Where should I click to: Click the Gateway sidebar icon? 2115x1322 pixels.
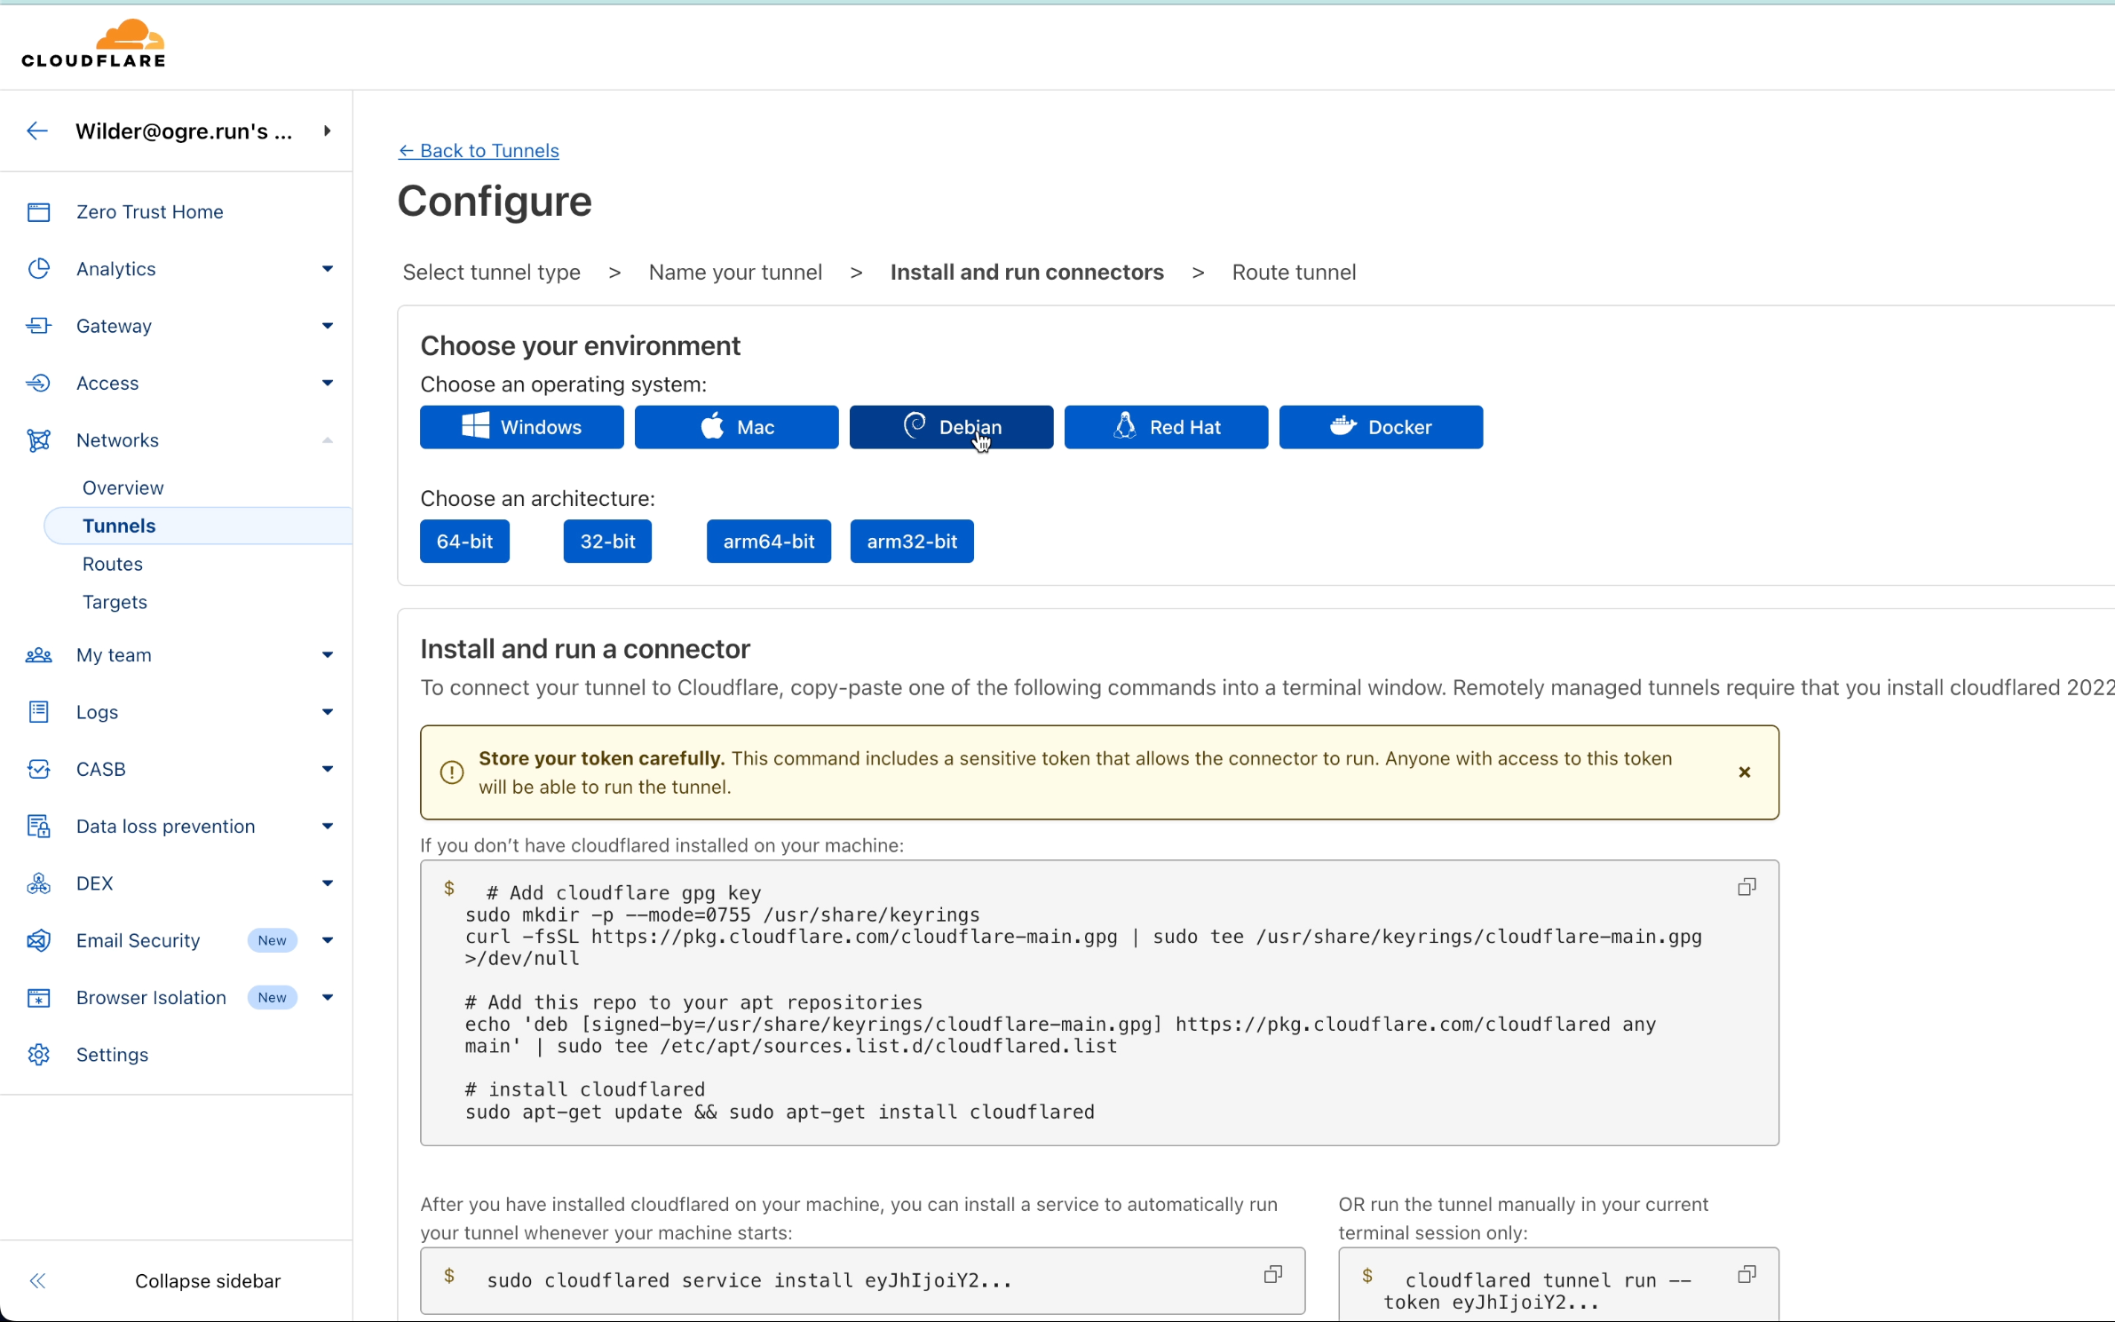(38, 326)
